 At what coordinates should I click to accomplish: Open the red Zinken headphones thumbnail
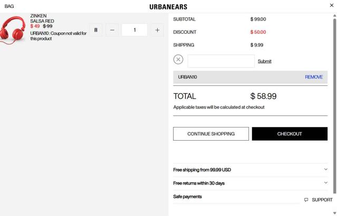tap(13, 30)
